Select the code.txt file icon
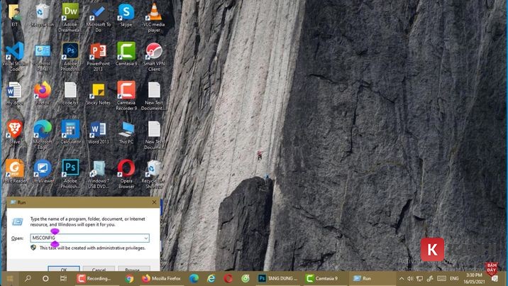The height and width of the screenshot is (286, 508). [x=70, y=93]
